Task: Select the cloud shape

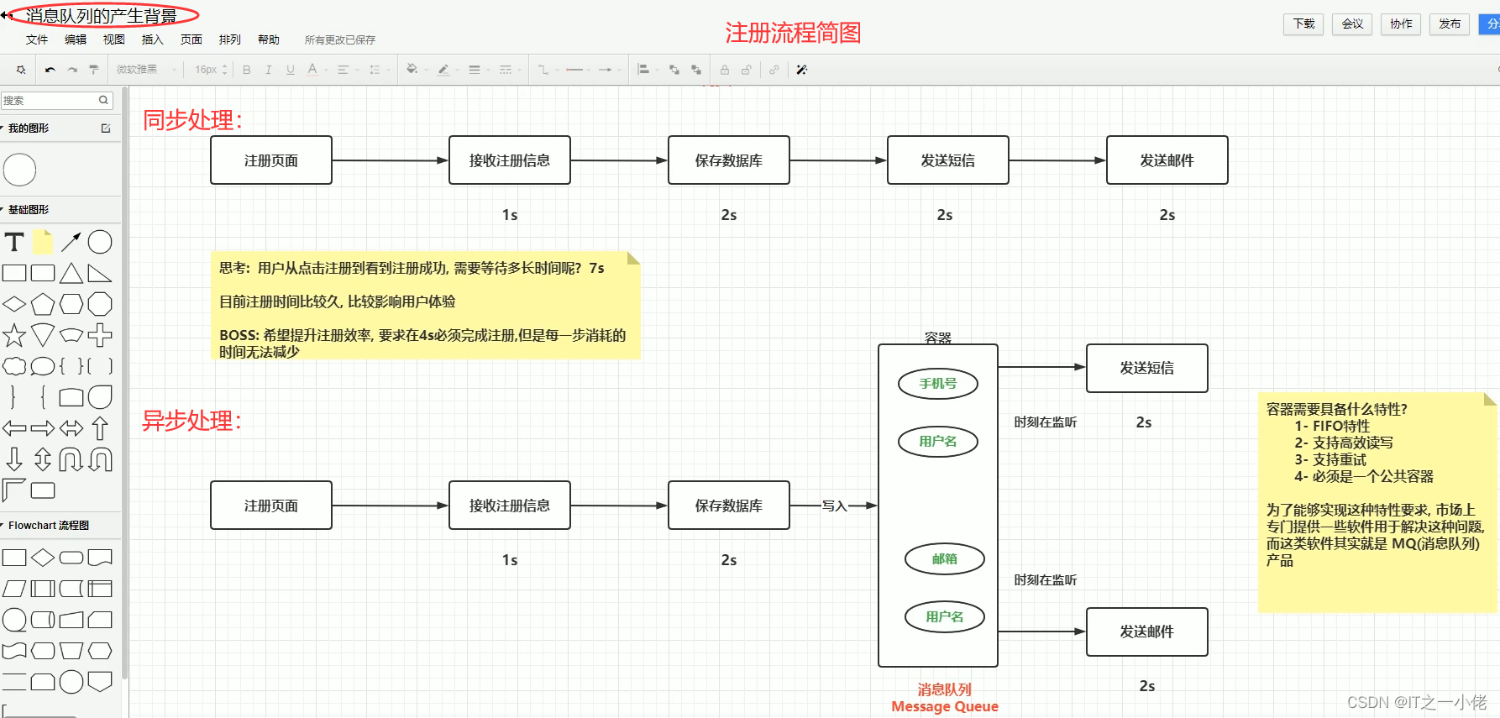Action: [x=14, y=366]
